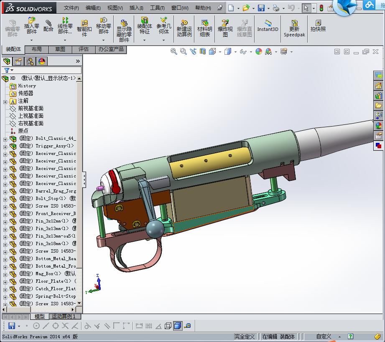
Task: Click the 更新 Speedpak icon
Action: click(x=294, y=28)
